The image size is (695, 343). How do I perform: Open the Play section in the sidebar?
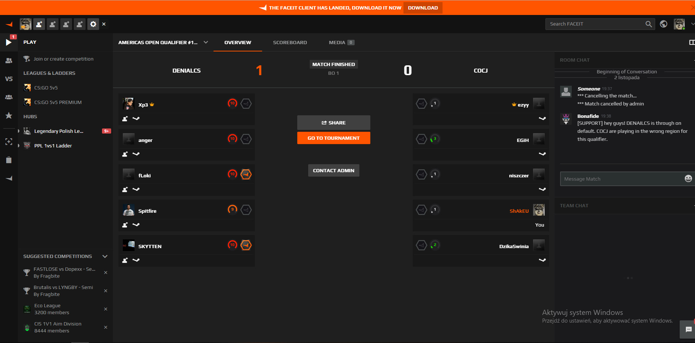click(x=9, y=42)
